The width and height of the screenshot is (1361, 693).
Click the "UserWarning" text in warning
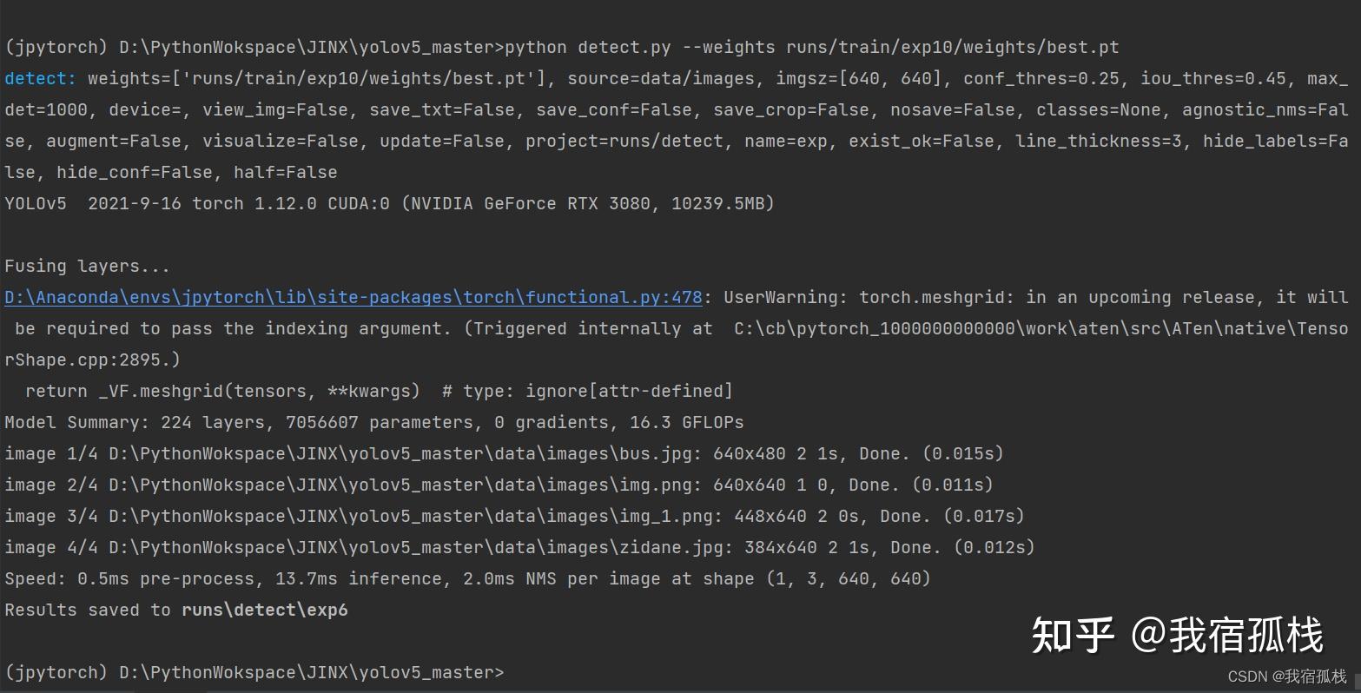784,298
